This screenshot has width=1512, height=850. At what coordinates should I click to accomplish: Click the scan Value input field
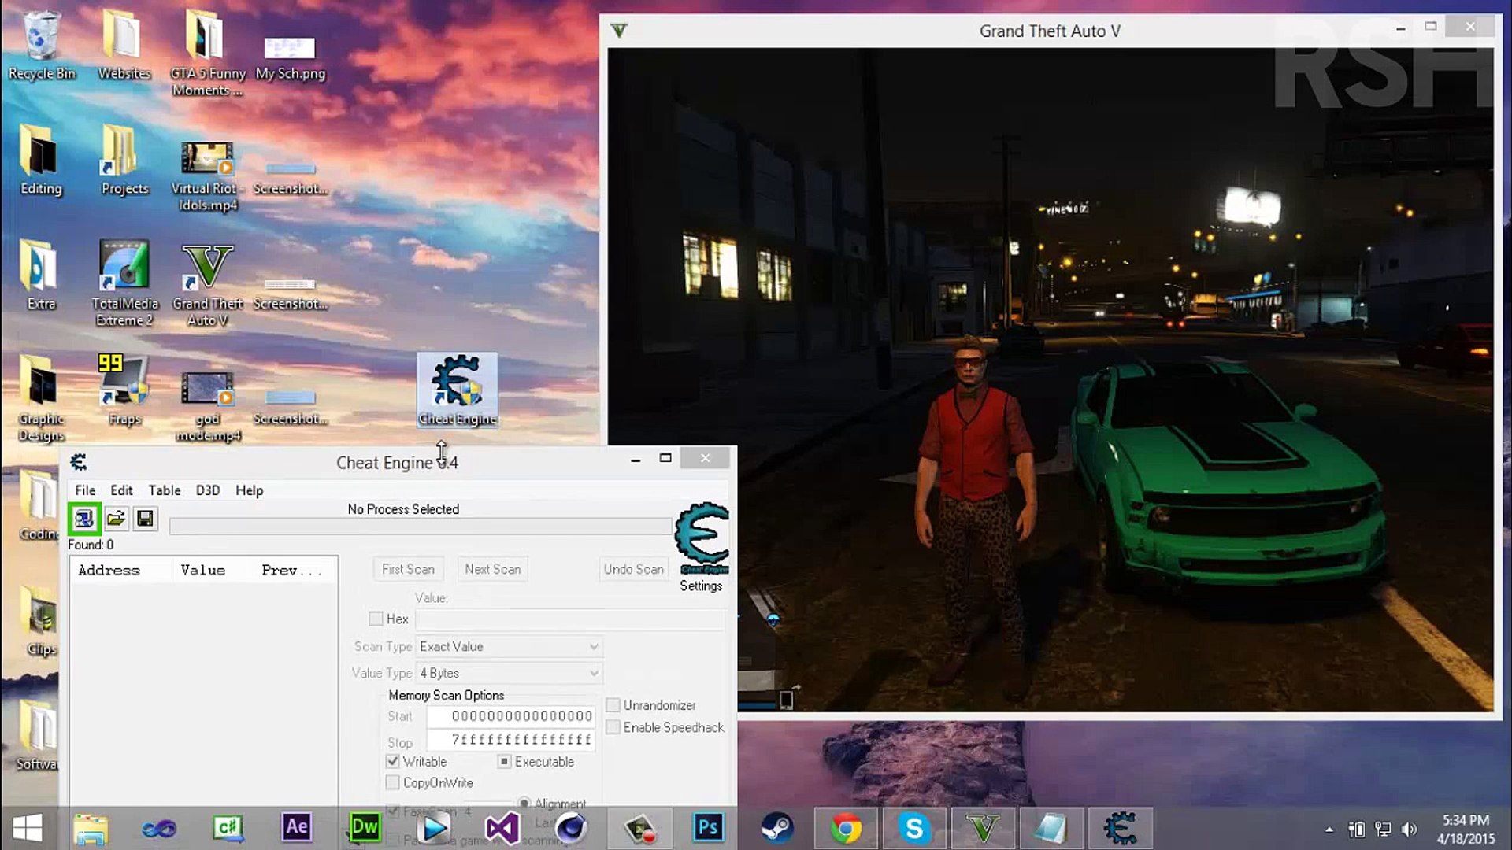[x=570, y=619]
